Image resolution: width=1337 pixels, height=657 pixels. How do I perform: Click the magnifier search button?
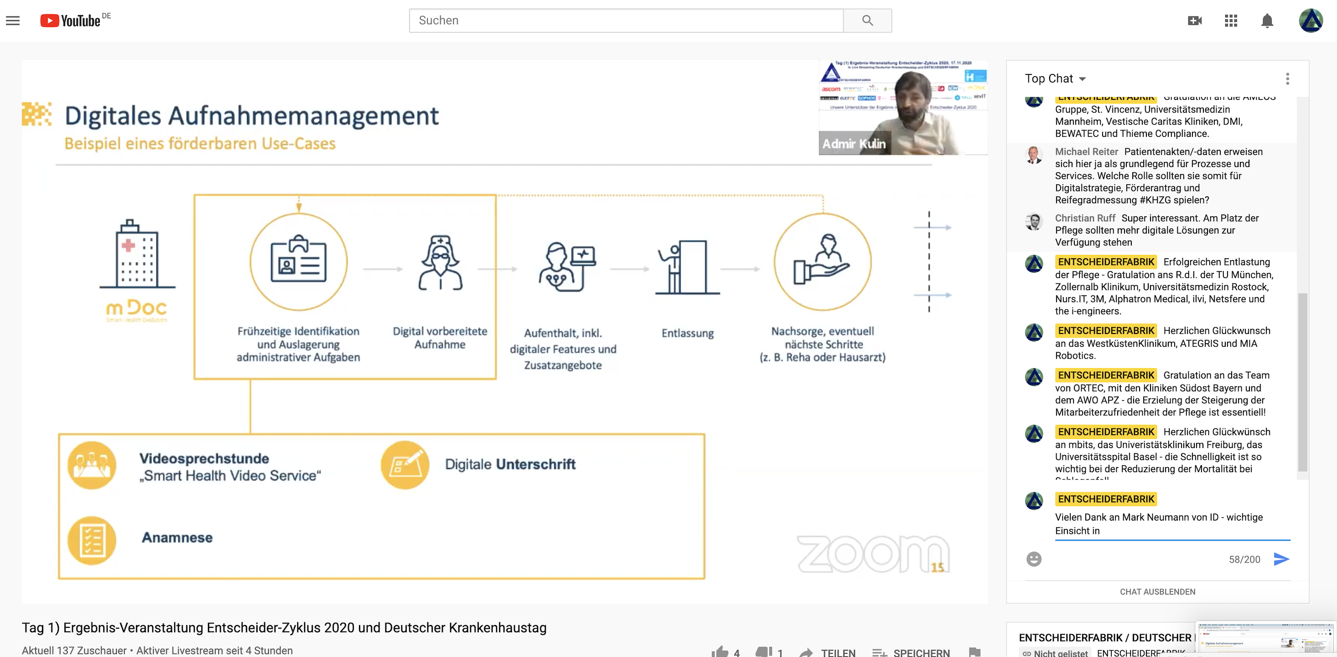coord(867,20)
